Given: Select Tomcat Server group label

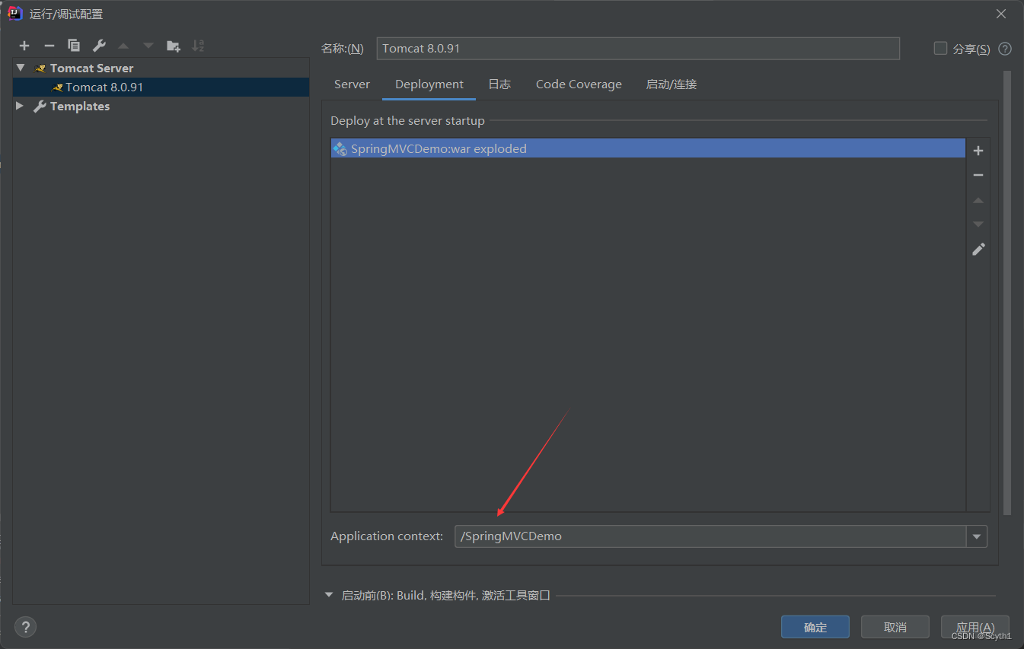Looking at the screenshot, I should point(91,68).
